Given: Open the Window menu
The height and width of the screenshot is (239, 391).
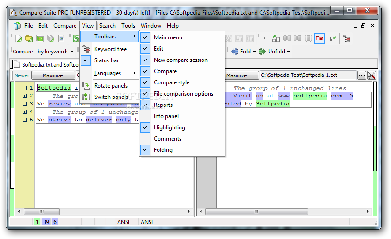Looking at the screenshot, I should click(x=151, y=26).
